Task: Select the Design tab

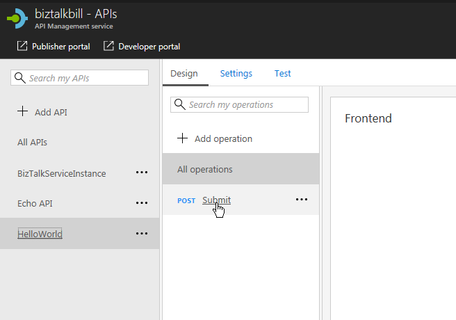Action: (184, 73)
